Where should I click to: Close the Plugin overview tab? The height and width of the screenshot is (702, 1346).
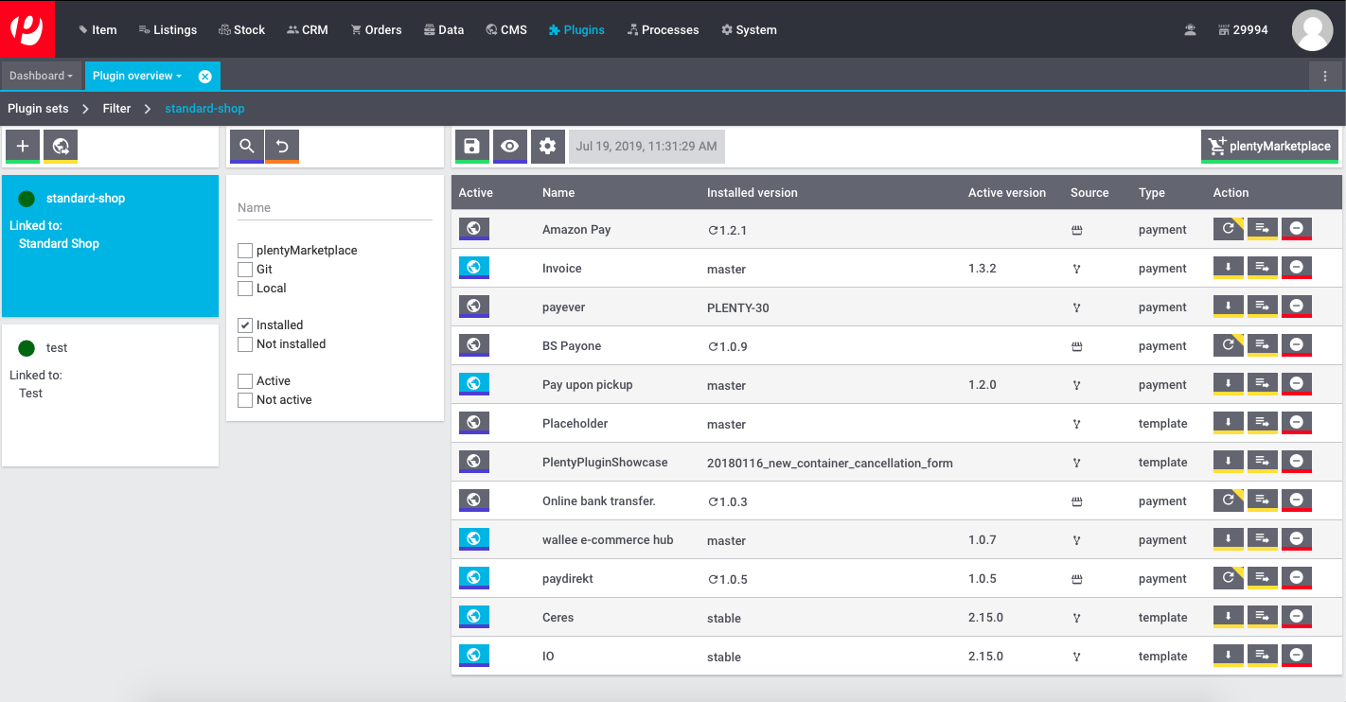point(204,76)
